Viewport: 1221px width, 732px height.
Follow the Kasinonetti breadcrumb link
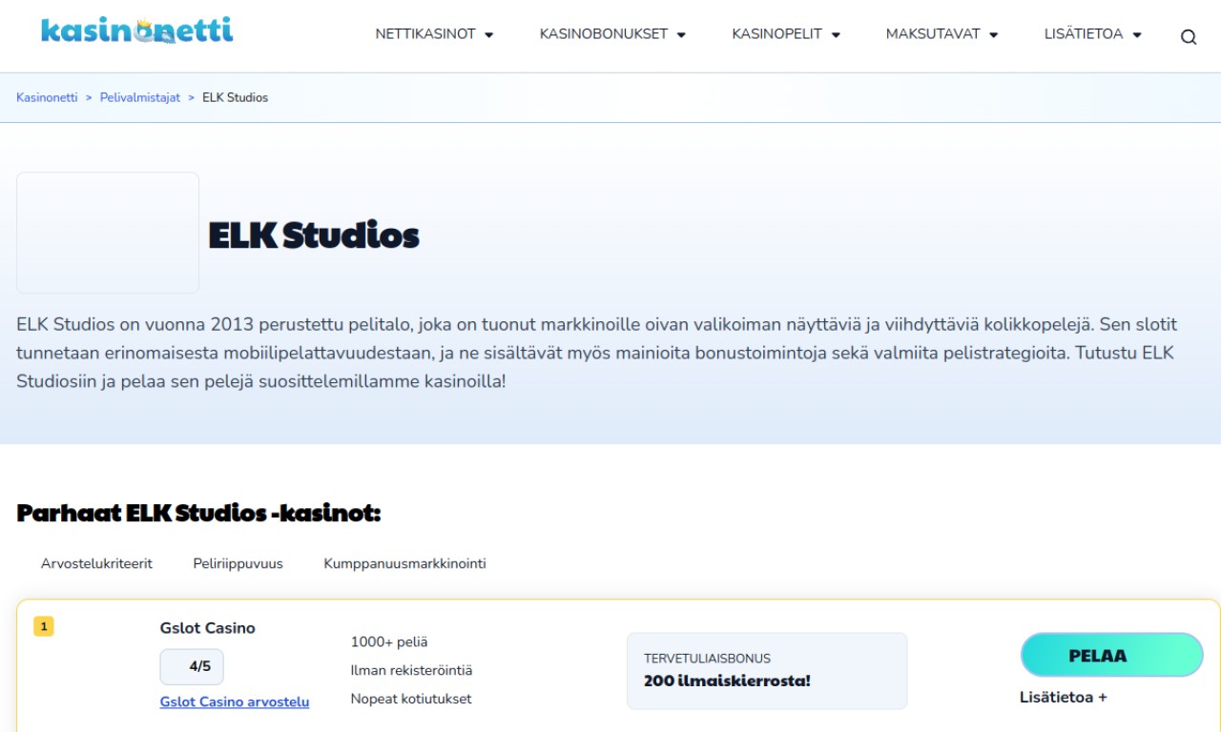(47, 97)
